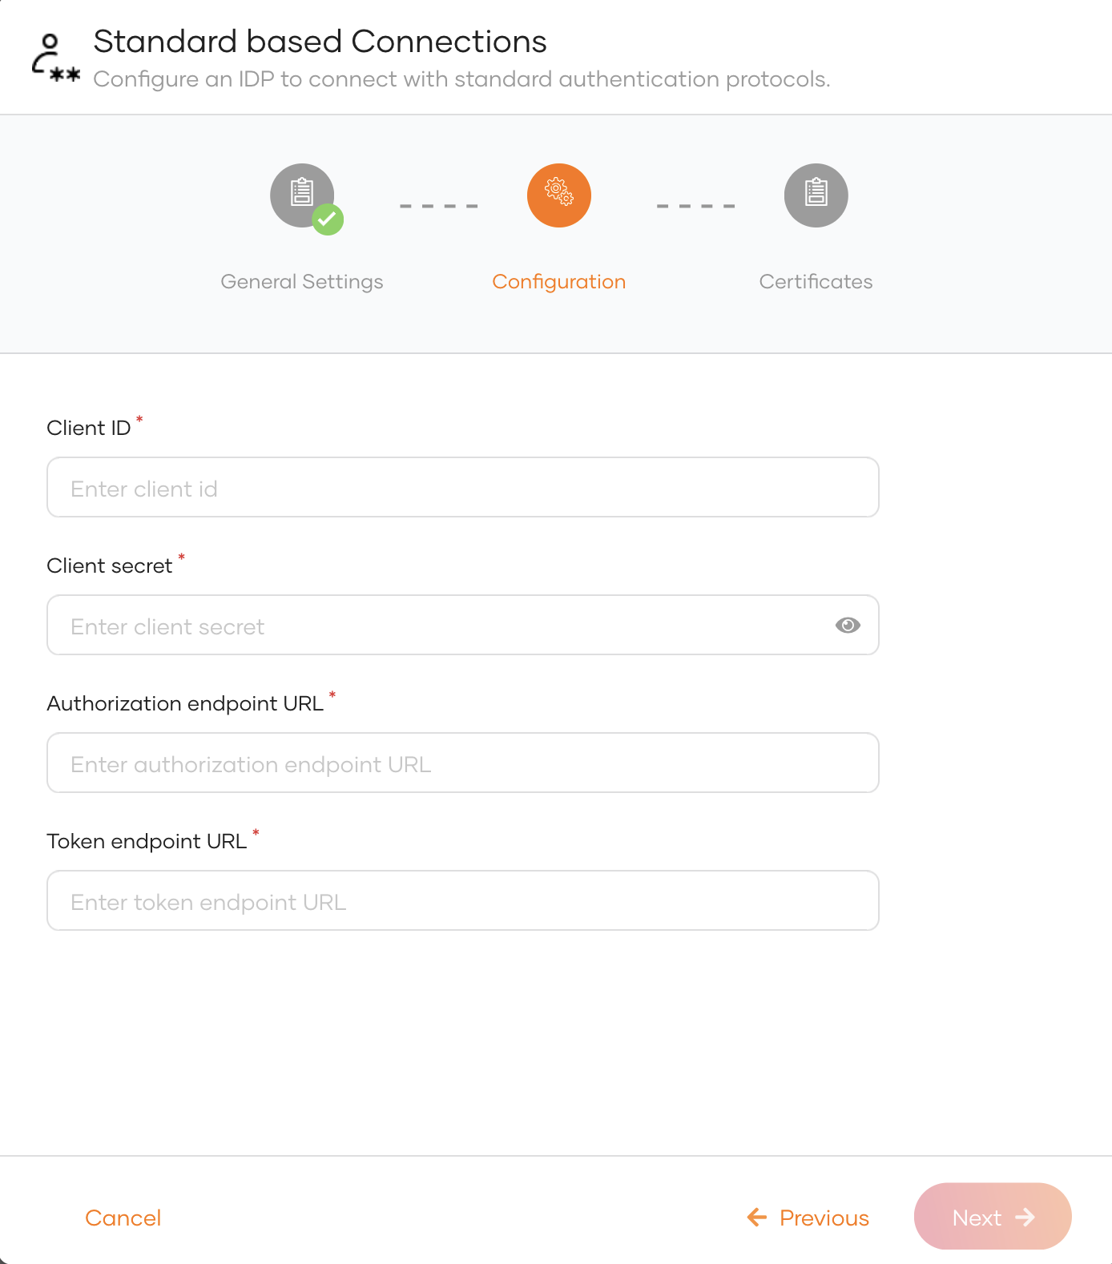The image size is (1112, 1264).
Task: Click the green checkmark badge on General Settings
Action: [x=328, y=219]
